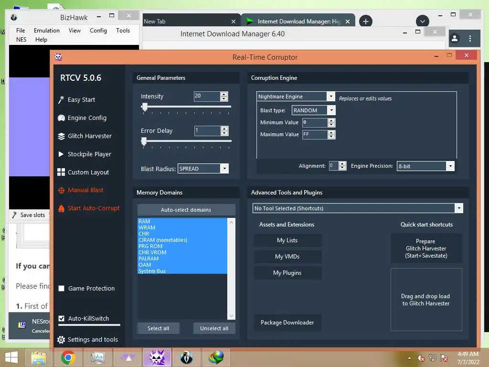Switch to the RTCV taskbar icon

[x=157, y=357]
